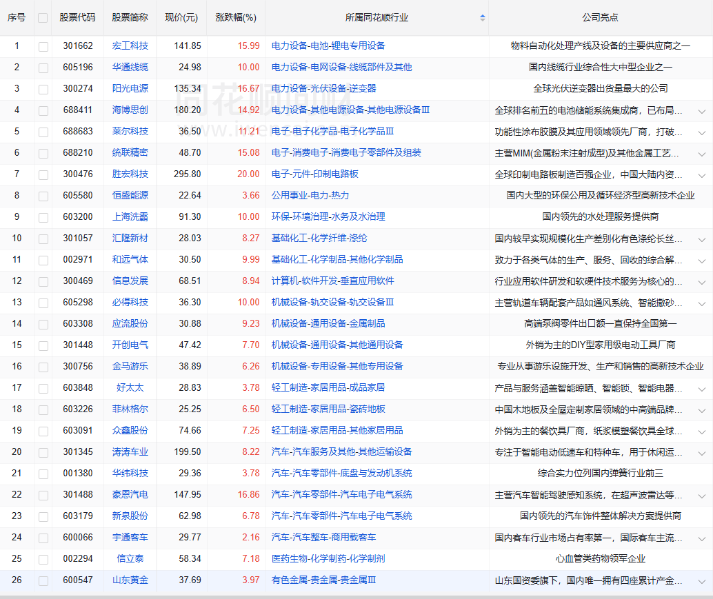Image resolution: width=713 pixels, height=599 pixels.
Task: Open industry link 电子-元件-印制电路板
Action: tap(314, 174)
